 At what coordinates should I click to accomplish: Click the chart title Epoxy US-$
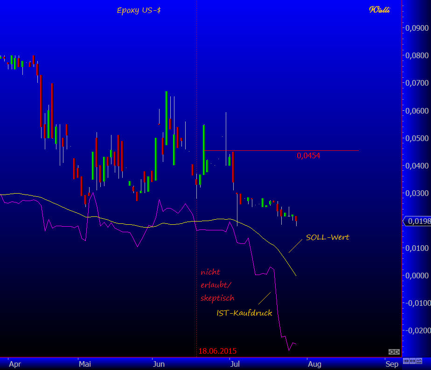(x=139, y=10)
